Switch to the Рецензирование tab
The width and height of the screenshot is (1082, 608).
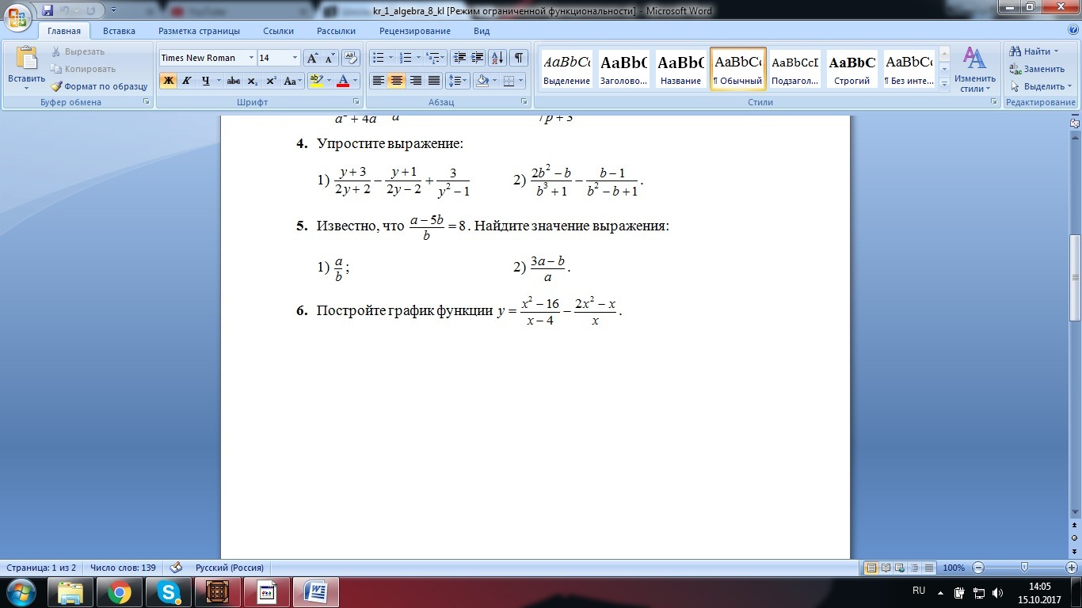(x=415, y=31)
